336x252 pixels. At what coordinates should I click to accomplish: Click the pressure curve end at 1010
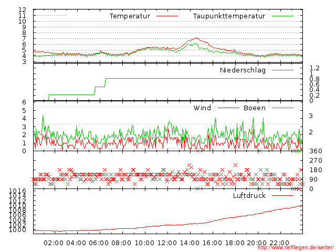pyautogui.click(x=301, y=206)
